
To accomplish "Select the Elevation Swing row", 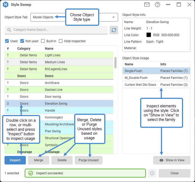I will pyautogui.click(x=59, y=104).
